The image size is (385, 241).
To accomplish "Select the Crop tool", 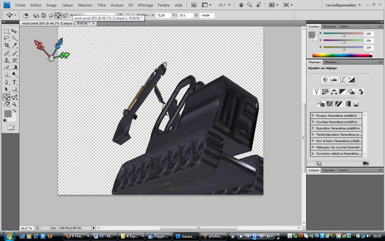I will point(6,45).
